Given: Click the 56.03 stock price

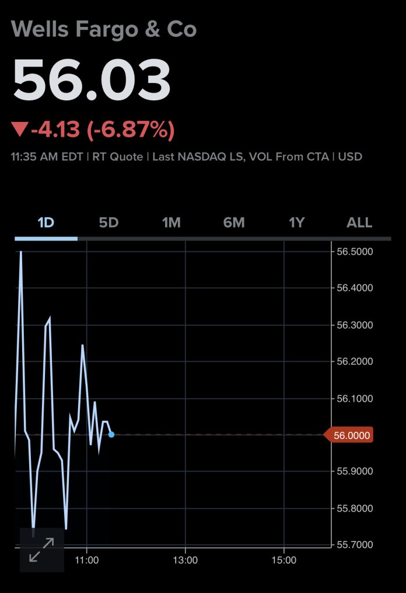Looking at the screenshot, I should [x=92, y=80].
